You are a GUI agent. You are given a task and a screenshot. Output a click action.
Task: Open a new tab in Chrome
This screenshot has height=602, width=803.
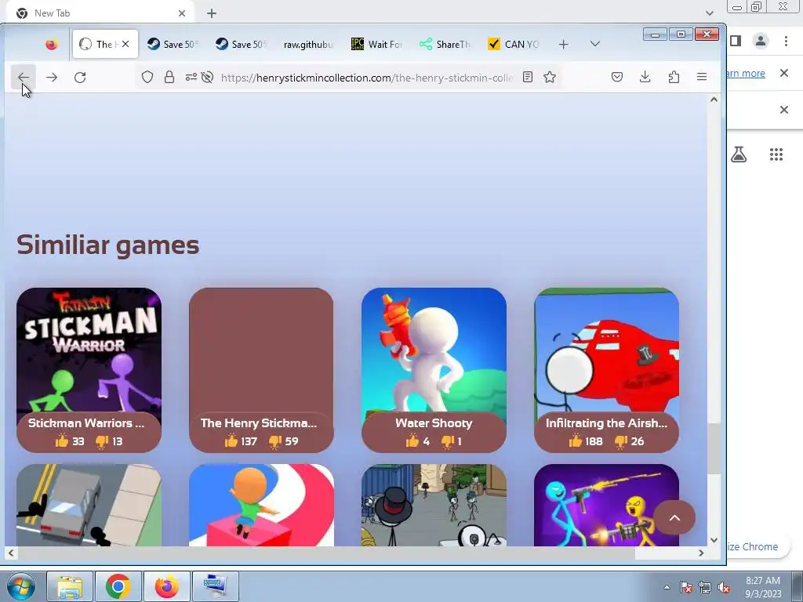(212, 13)
